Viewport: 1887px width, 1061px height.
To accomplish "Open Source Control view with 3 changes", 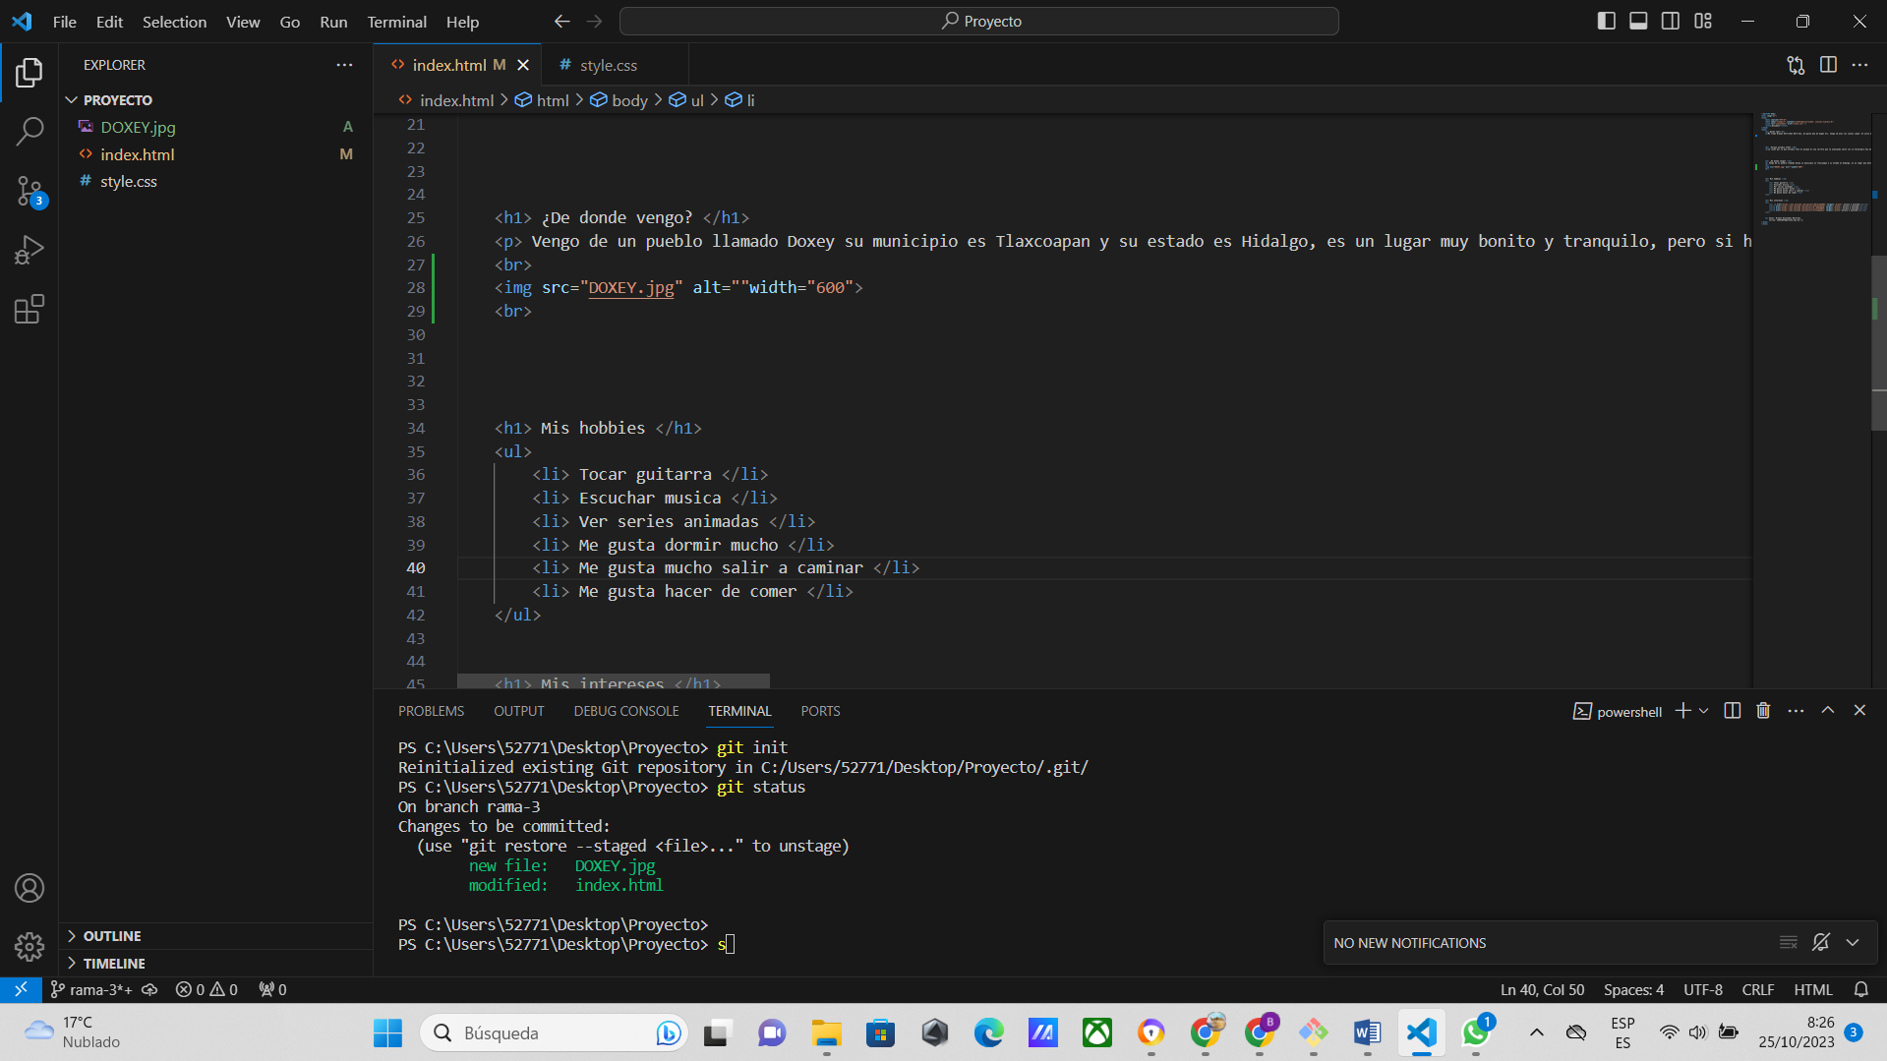I will click(29, 191).
